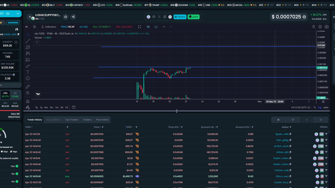Go to previous trades page
335x188 pixels.
pos(307,120)
